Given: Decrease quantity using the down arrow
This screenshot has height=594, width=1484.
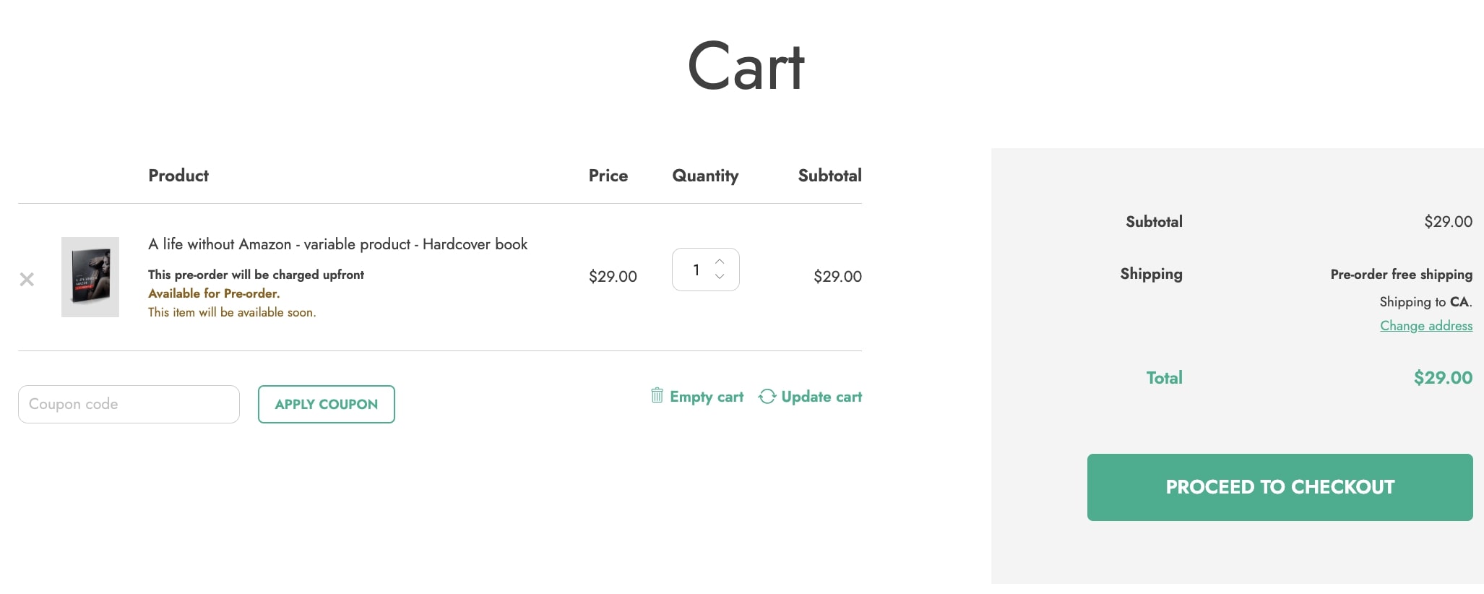Looking at the screenshot, I should click(720, 277).
